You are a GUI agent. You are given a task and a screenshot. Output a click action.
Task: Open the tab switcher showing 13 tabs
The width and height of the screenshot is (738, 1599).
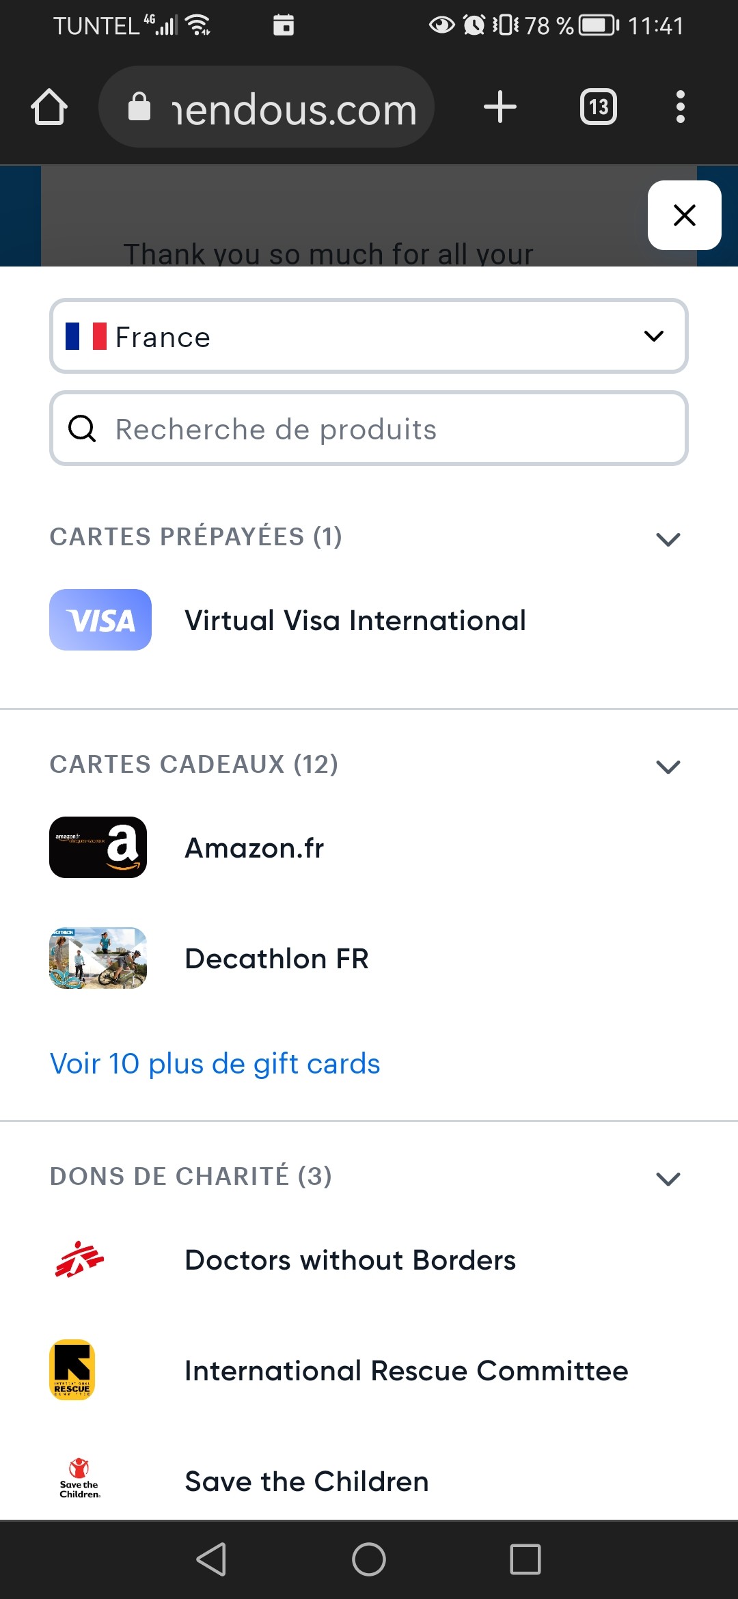click(x=599, y=107)
